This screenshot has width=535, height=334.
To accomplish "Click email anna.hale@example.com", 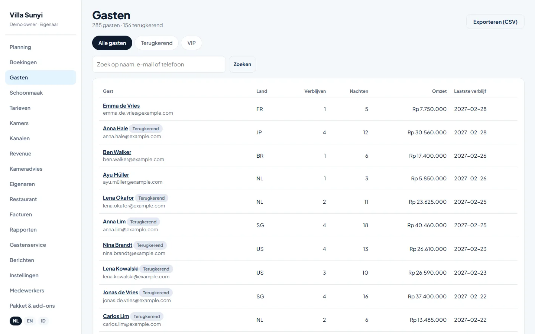I will [132, 137].
